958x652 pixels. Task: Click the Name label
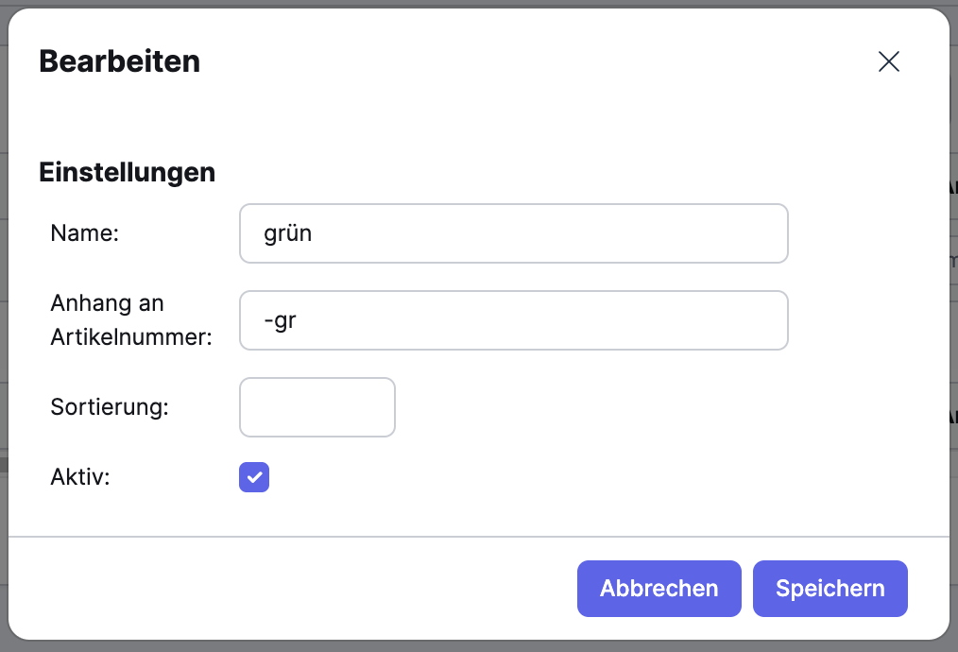click(x=84, y=233)
